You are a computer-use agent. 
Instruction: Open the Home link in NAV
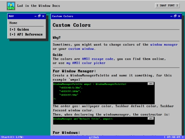(x=13, y=23)
